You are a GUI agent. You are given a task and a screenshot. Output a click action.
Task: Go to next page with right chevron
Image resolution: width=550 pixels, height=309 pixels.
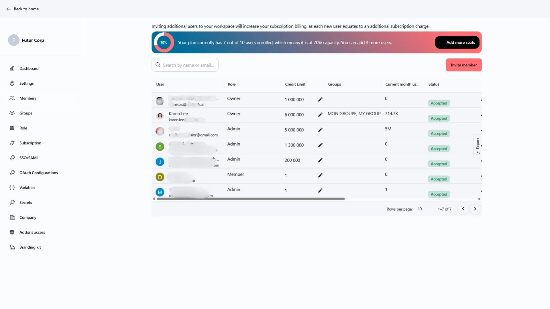475,209
